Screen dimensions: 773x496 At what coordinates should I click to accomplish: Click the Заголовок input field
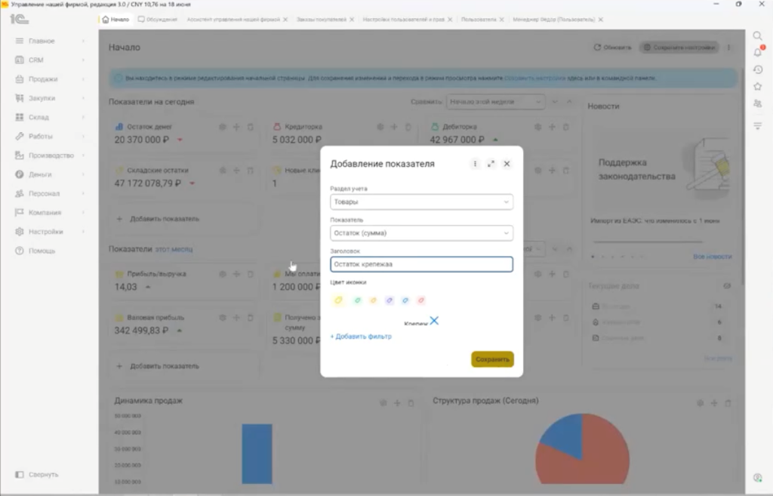tap(421, 264)
